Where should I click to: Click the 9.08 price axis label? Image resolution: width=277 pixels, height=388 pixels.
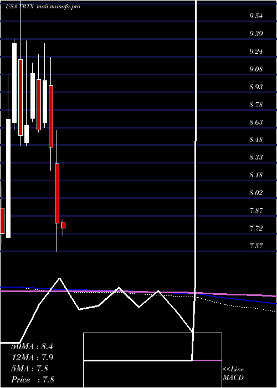tap(256, 69)
